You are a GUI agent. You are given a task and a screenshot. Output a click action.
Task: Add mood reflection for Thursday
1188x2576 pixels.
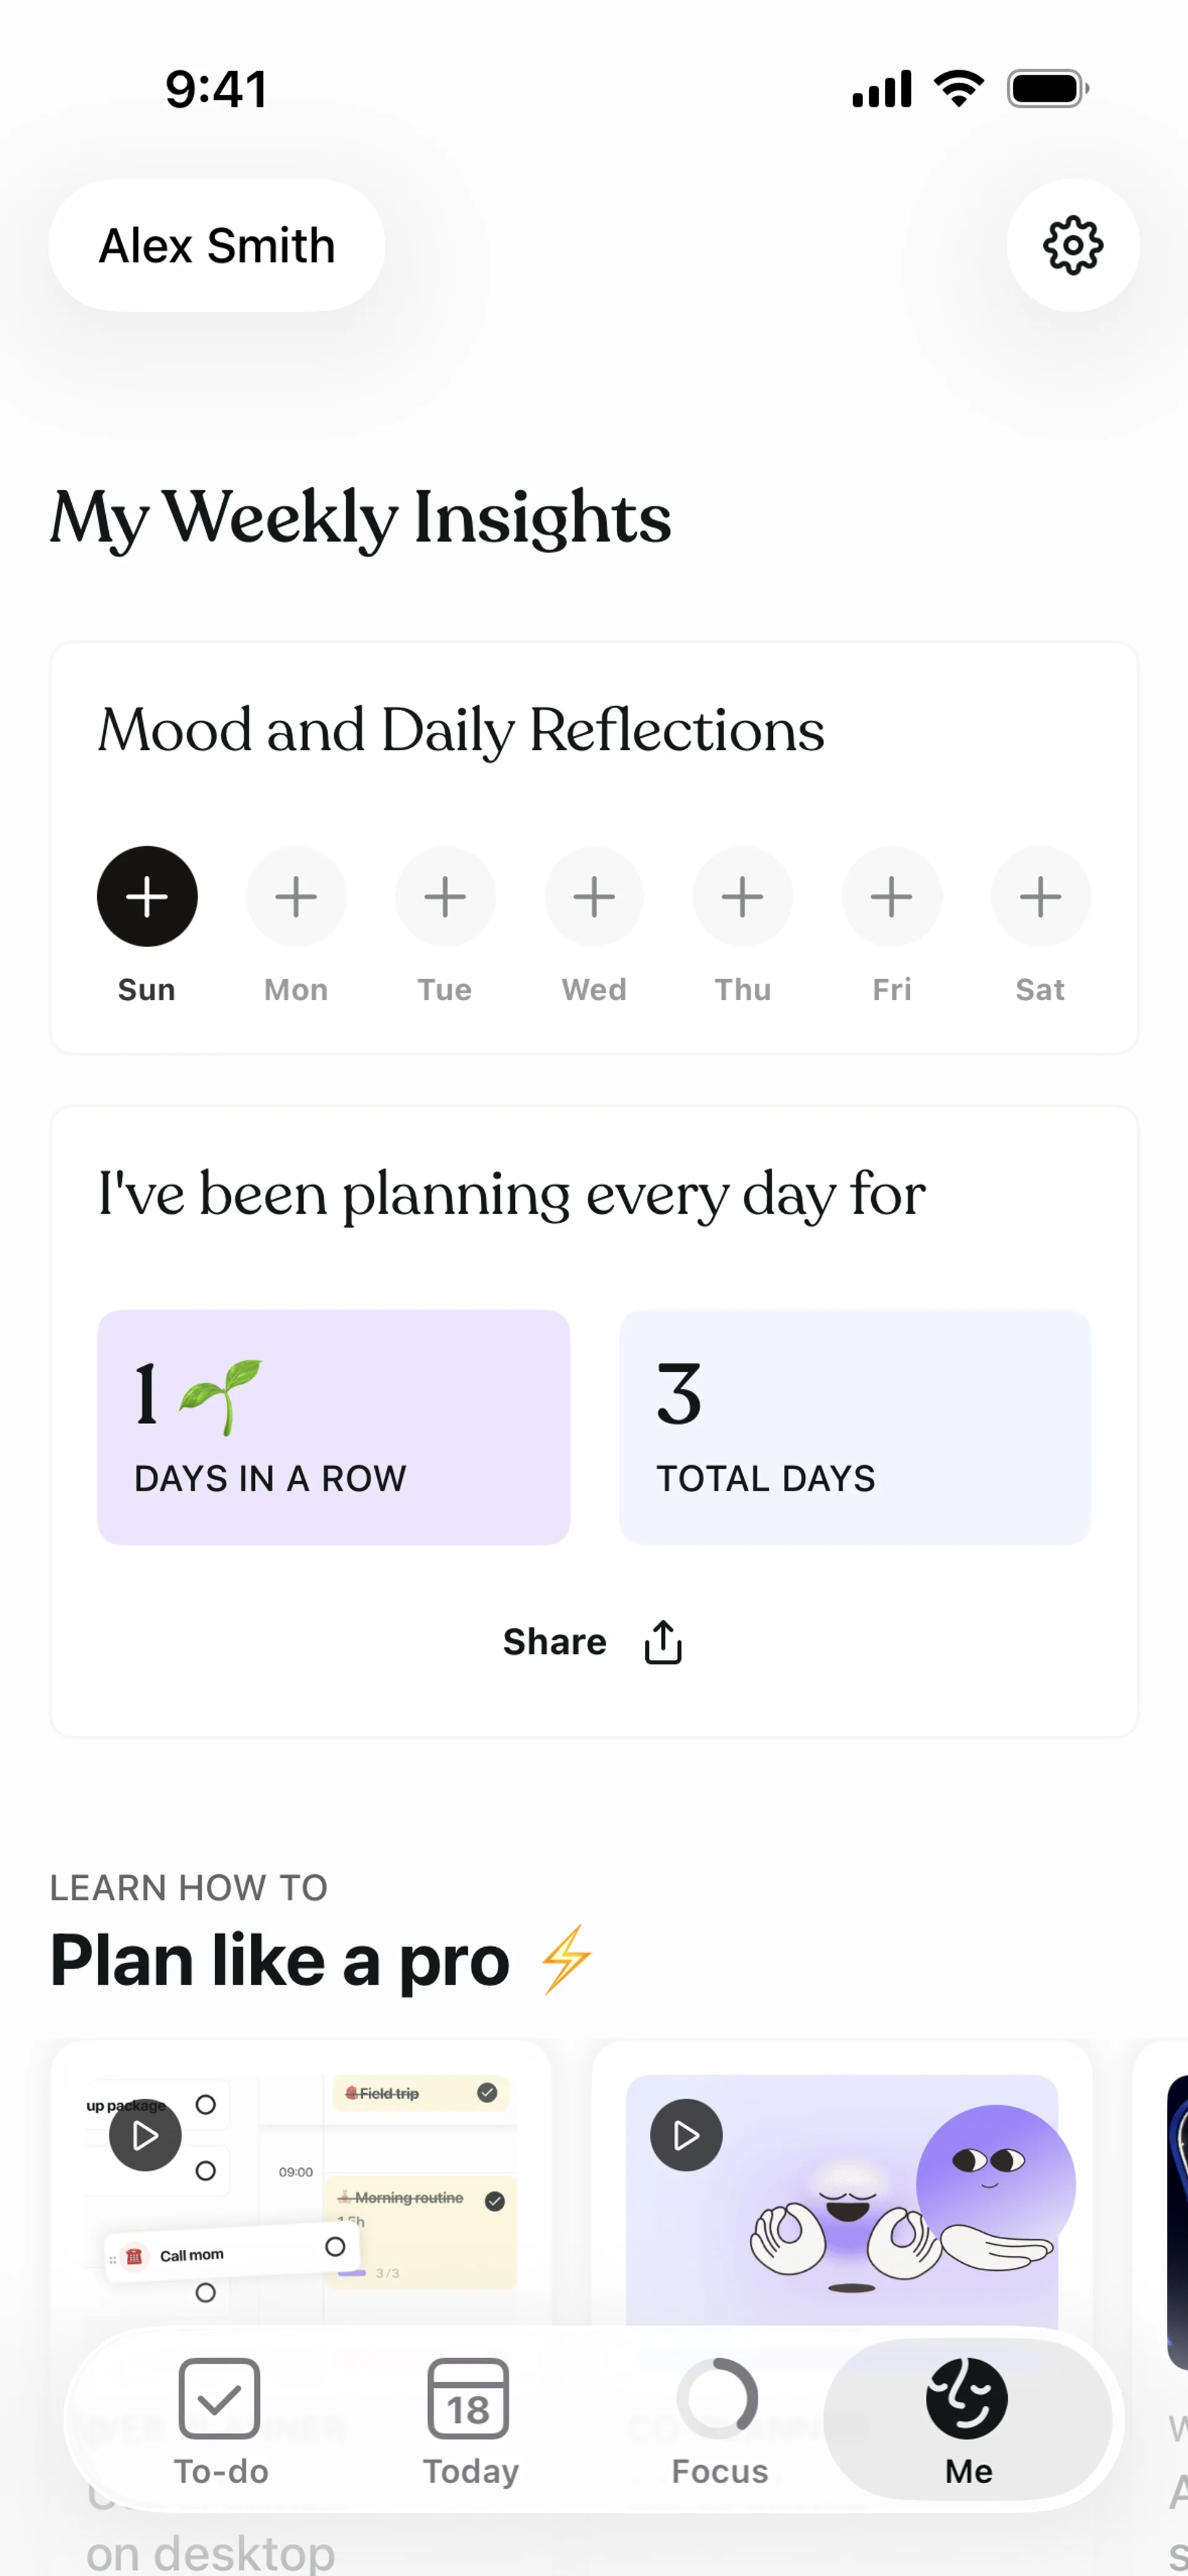[742, 896]
